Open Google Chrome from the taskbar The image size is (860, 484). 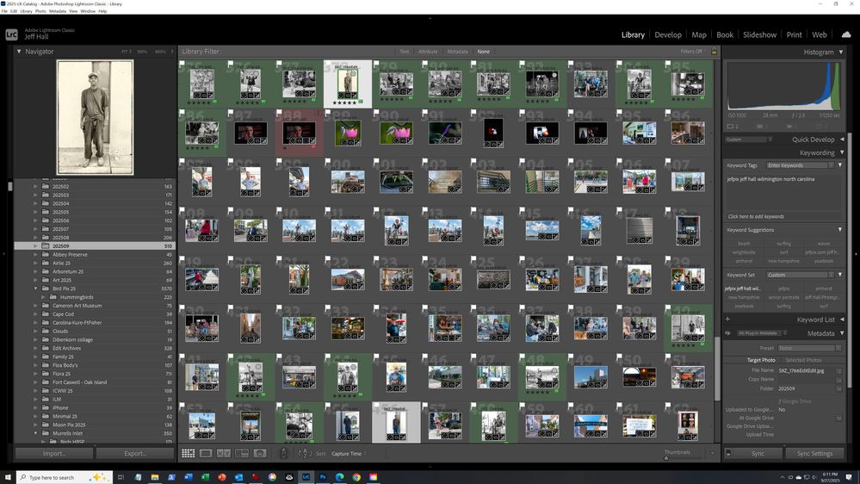(356, 477)
